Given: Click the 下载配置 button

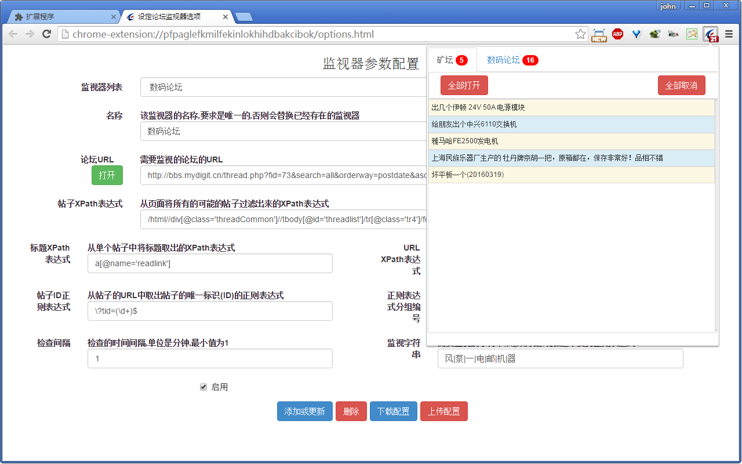Looking at the screenshot, I should click(x=394, y=411).
